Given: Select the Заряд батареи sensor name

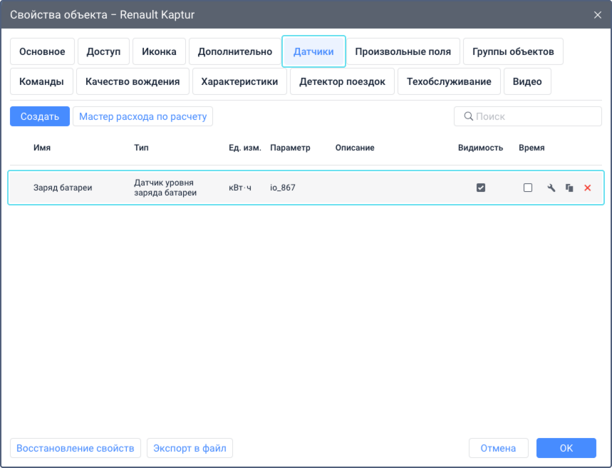Looking at the screenshot, I should pos(63,188).
